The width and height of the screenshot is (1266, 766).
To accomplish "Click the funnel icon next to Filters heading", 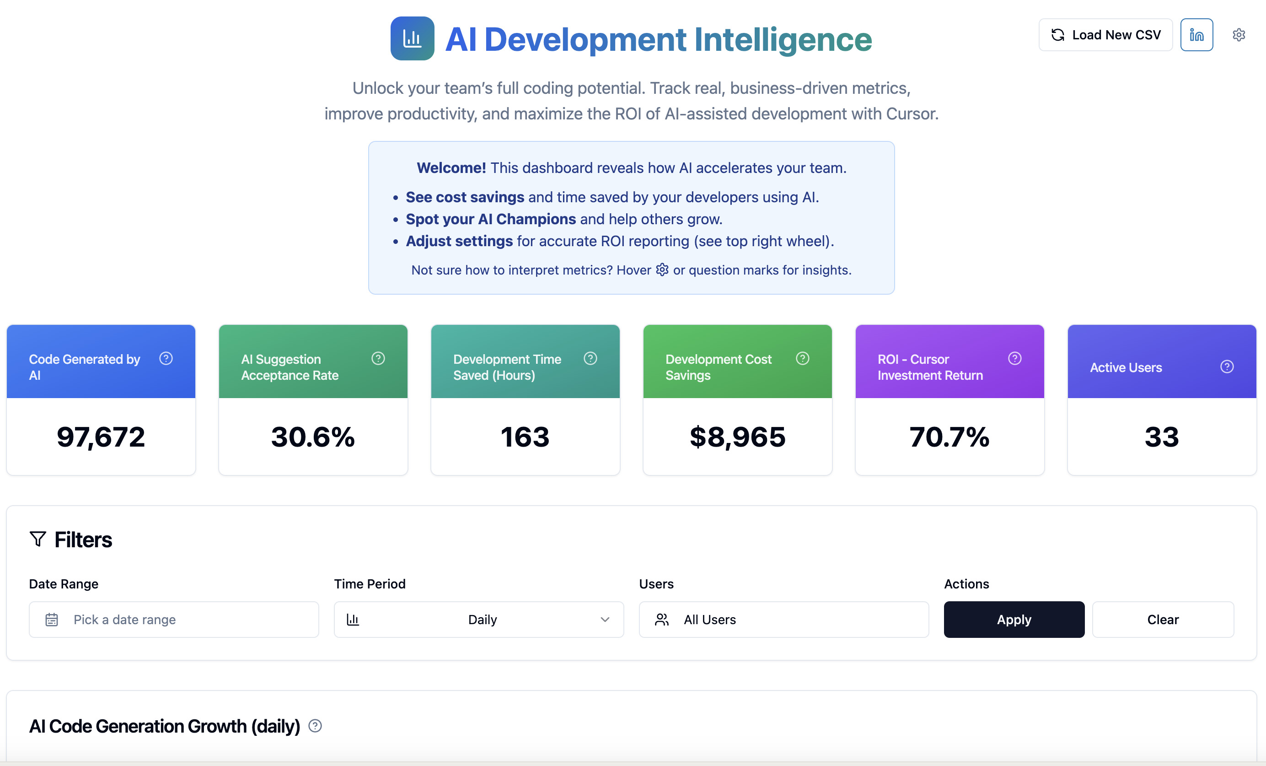I will click(38, 539).
